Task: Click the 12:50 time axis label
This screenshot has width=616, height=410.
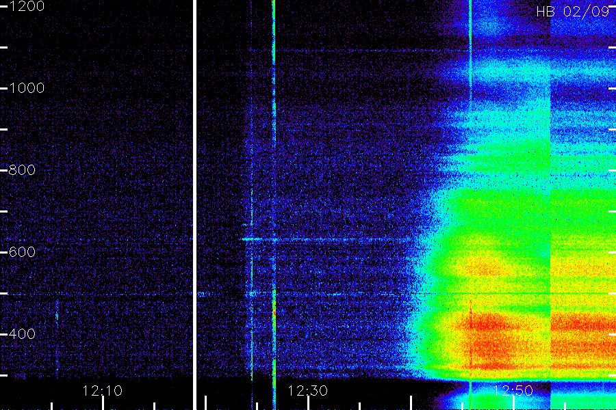Action: point(513,391)
